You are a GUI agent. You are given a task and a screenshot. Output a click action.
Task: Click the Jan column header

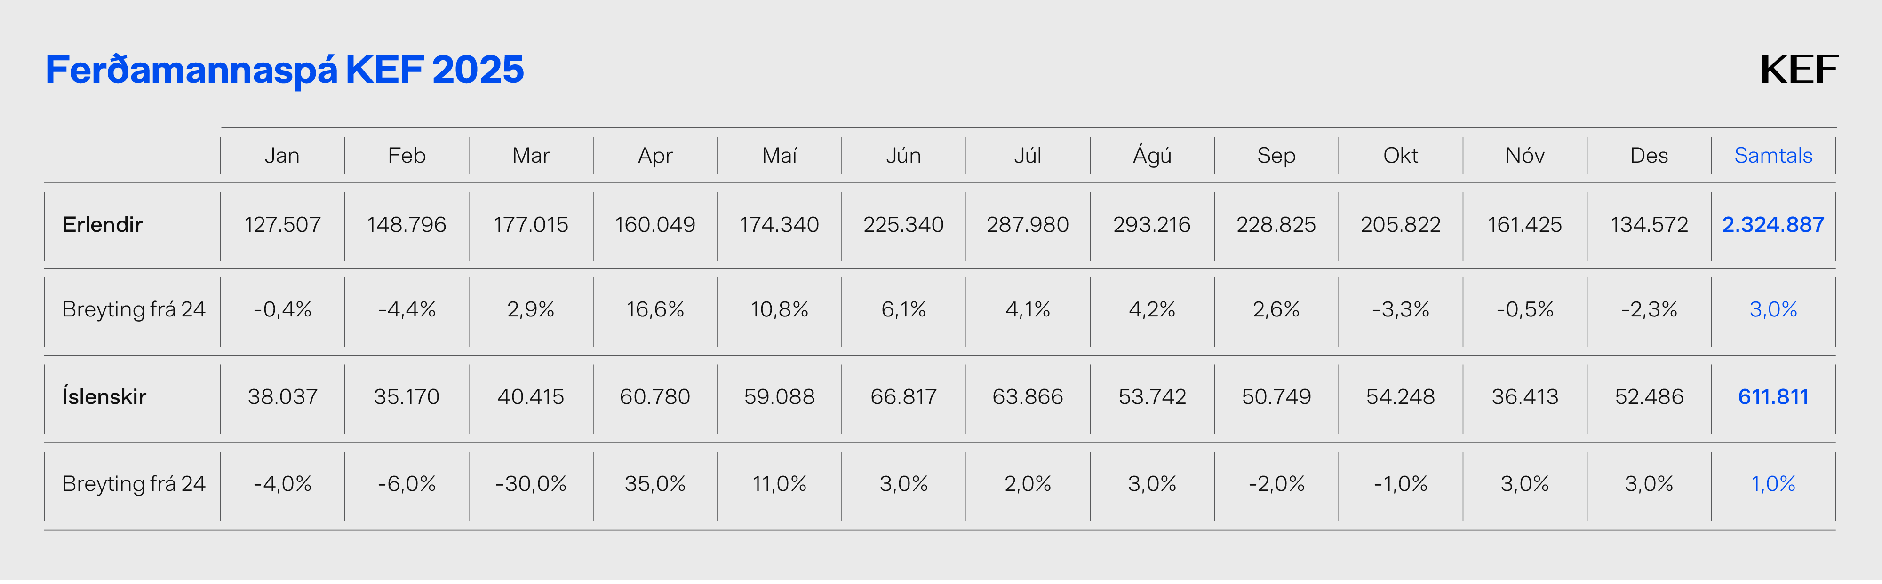pos(282,156)
